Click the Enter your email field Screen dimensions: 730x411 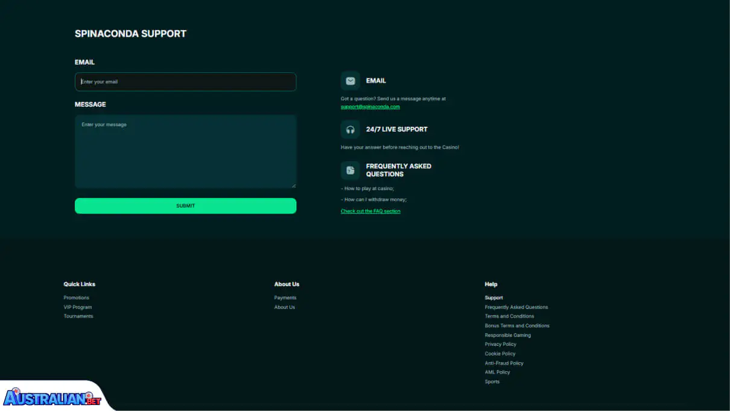(185, 81)
